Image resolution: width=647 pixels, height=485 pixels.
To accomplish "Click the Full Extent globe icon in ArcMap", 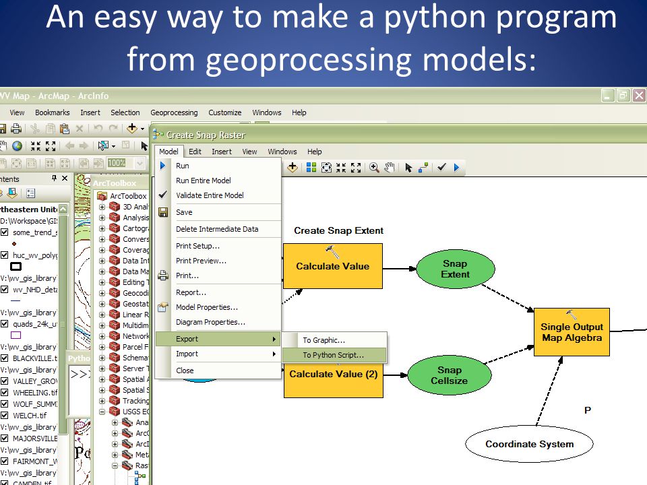I will (x=17, y=145).
